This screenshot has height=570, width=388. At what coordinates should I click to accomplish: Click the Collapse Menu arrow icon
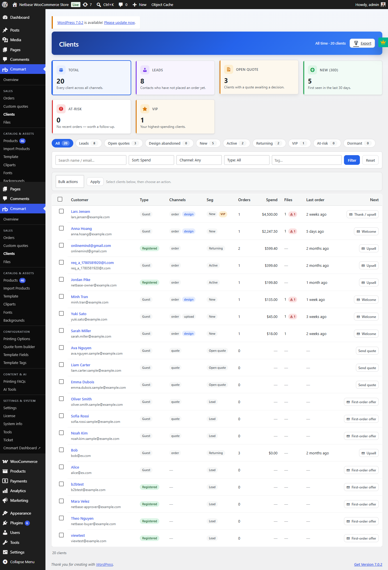click(5, 562)
